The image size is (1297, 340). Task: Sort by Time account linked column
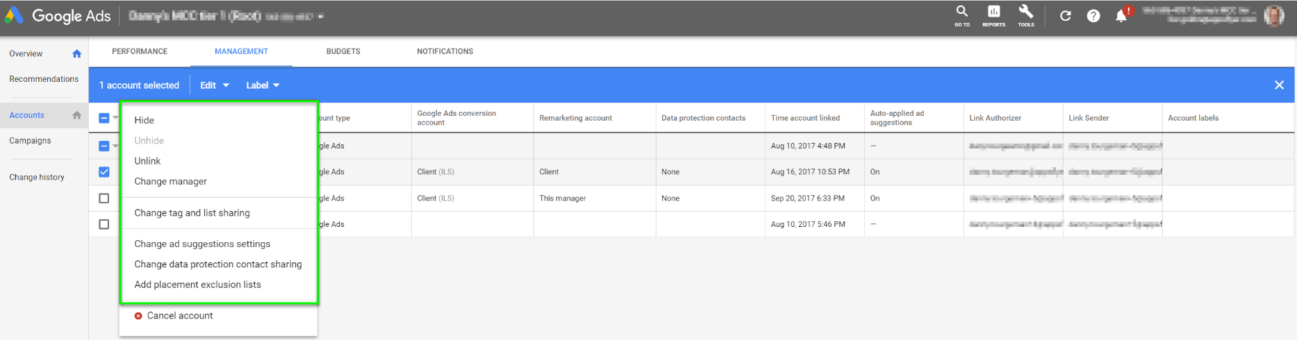tap(805, 118)
